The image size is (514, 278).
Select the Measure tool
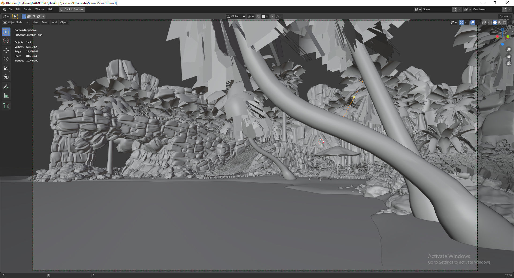pyautogui.click(x=6, y=96)
